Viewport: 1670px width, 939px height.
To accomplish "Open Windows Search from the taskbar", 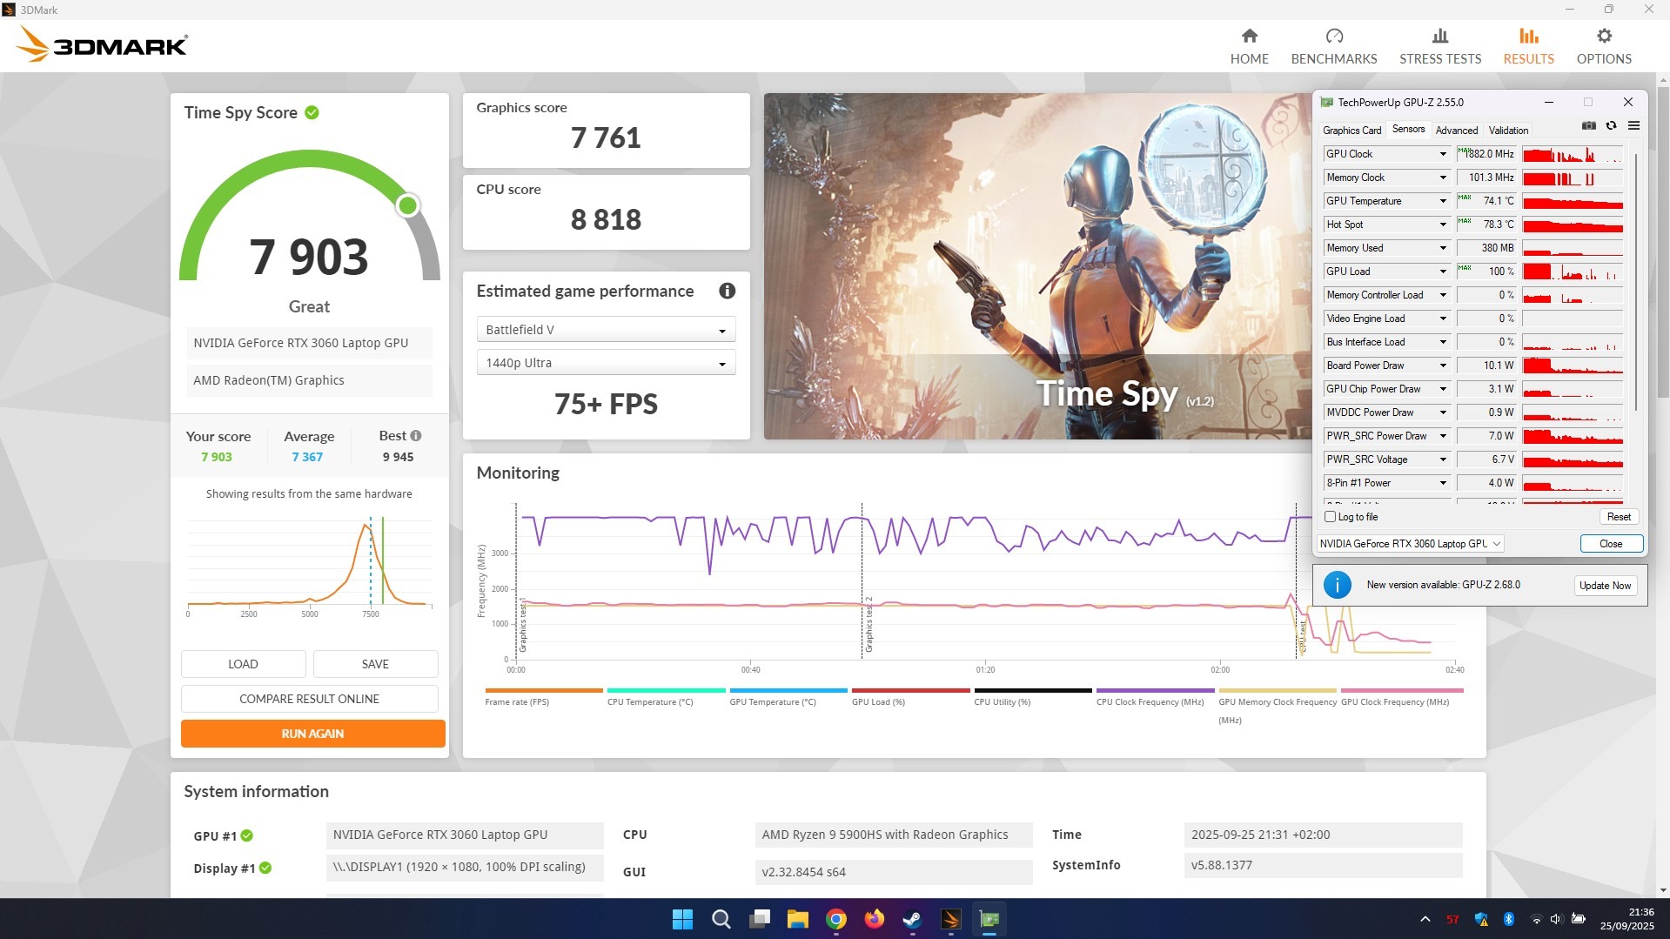I will (x=721, y=919).
